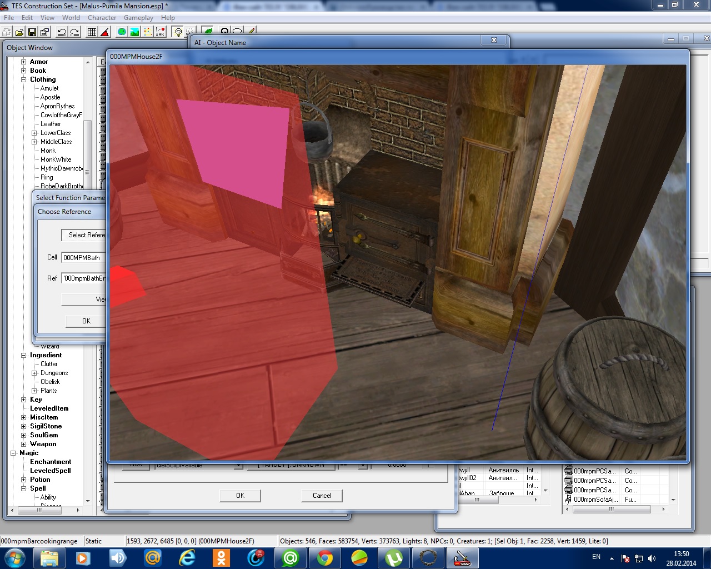Image resolution: width=711 pixels, height=569 pixels.
Task: Click the Undo arrow toolbar icon
Action: (62, 32)
